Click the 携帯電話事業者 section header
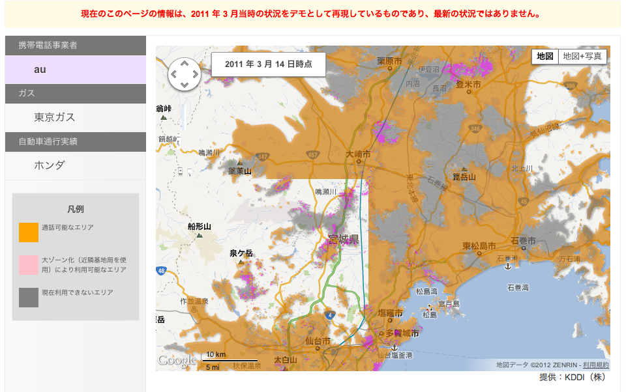Viewport: 626px width, 392px height. [76, 46]
